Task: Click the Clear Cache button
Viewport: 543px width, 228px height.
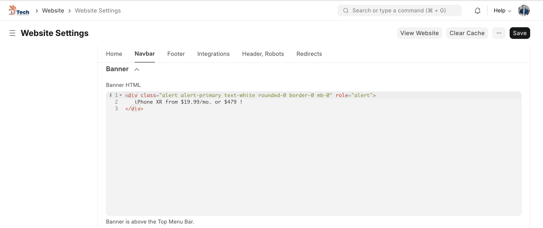Action: coord(467,33)
